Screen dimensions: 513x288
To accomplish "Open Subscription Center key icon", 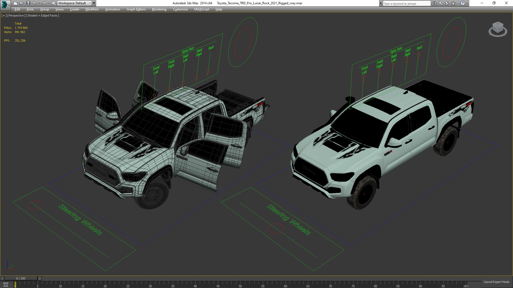I will point(441,3).
